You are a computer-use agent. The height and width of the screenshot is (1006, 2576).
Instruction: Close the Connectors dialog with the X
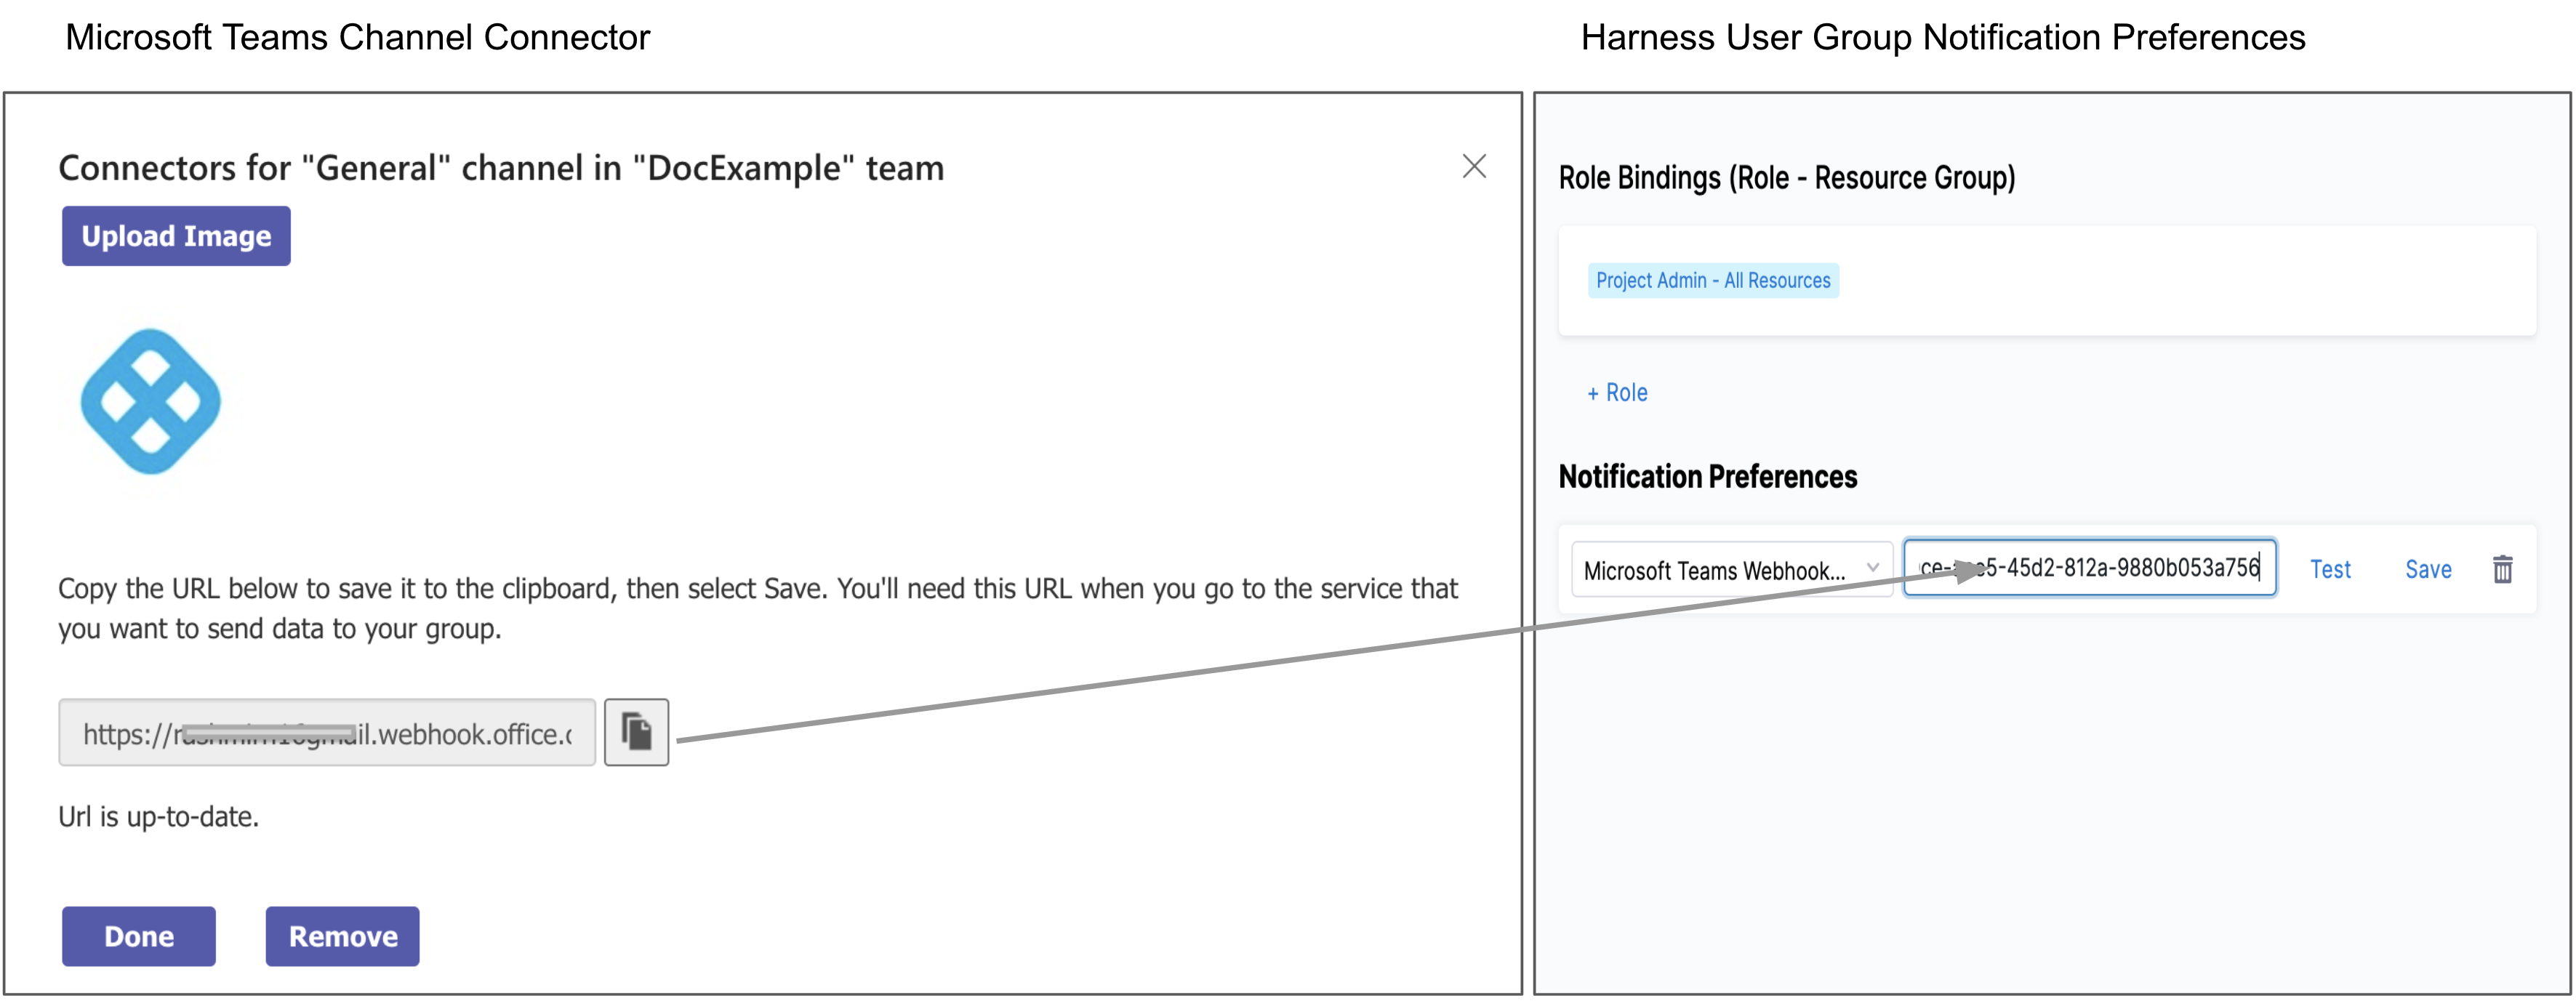[x=1474, y=166]
